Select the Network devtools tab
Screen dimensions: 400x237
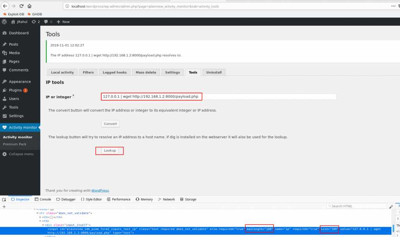click(x=166, y=200)
